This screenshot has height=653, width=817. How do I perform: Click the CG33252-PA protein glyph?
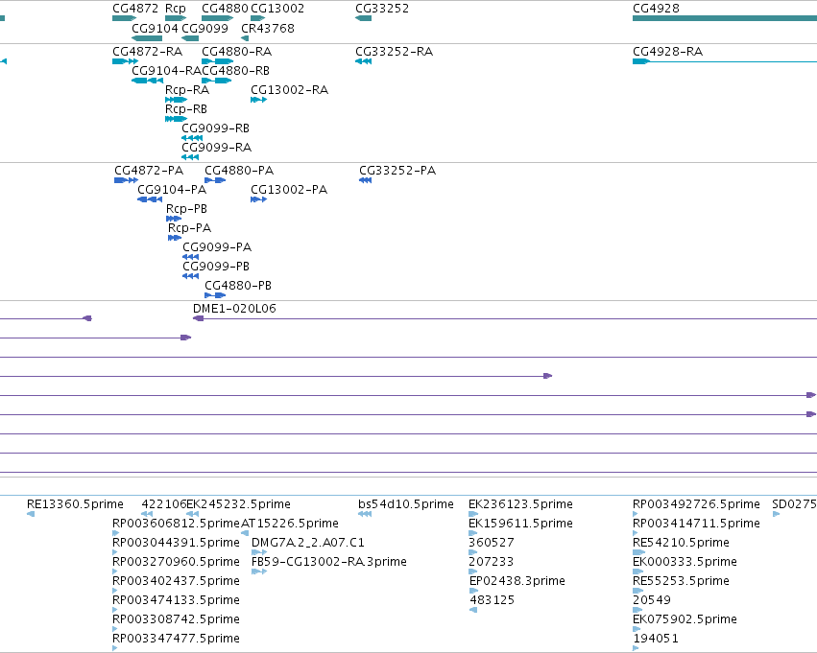(365, 180)
